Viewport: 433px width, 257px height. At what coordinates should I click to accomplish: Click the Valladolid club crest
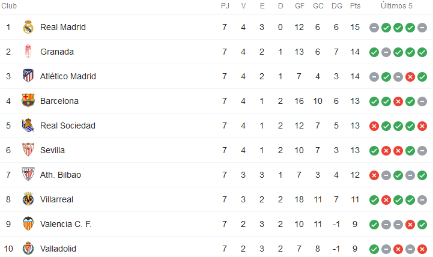[x=28, y=248]
